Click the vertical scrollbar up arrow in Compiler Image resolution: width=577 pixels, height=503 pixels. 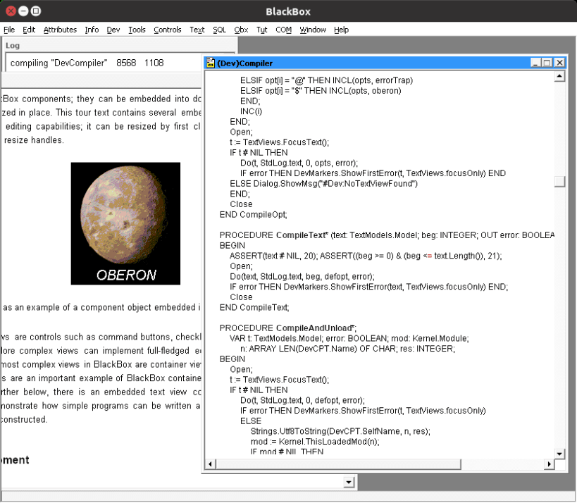click(559, 76)
